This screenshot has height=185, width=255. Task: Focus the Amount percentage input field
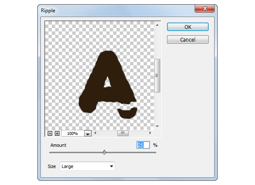[143, 145]
